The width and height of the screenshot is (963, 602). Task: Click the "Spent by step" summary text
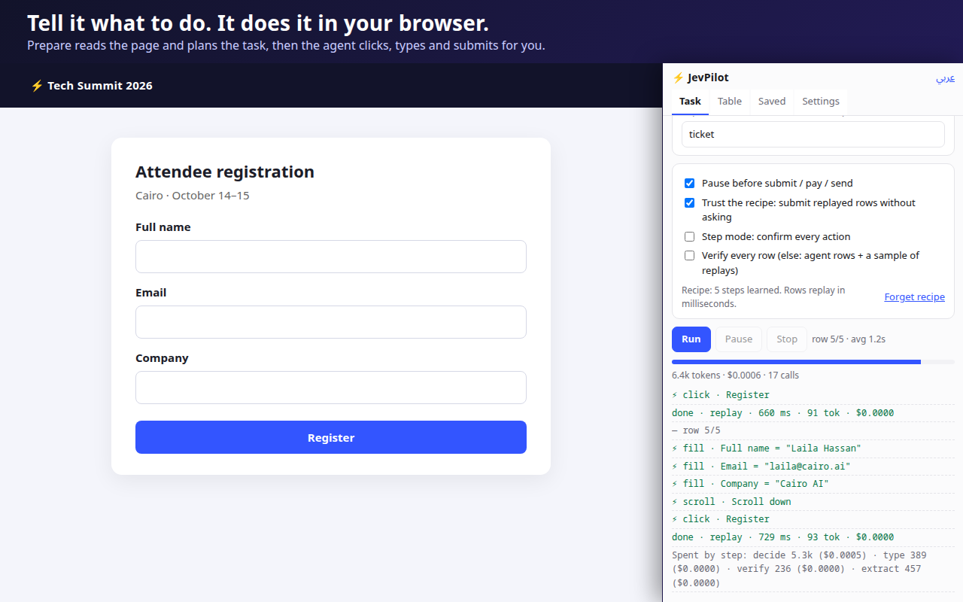(x=813, y=569)
